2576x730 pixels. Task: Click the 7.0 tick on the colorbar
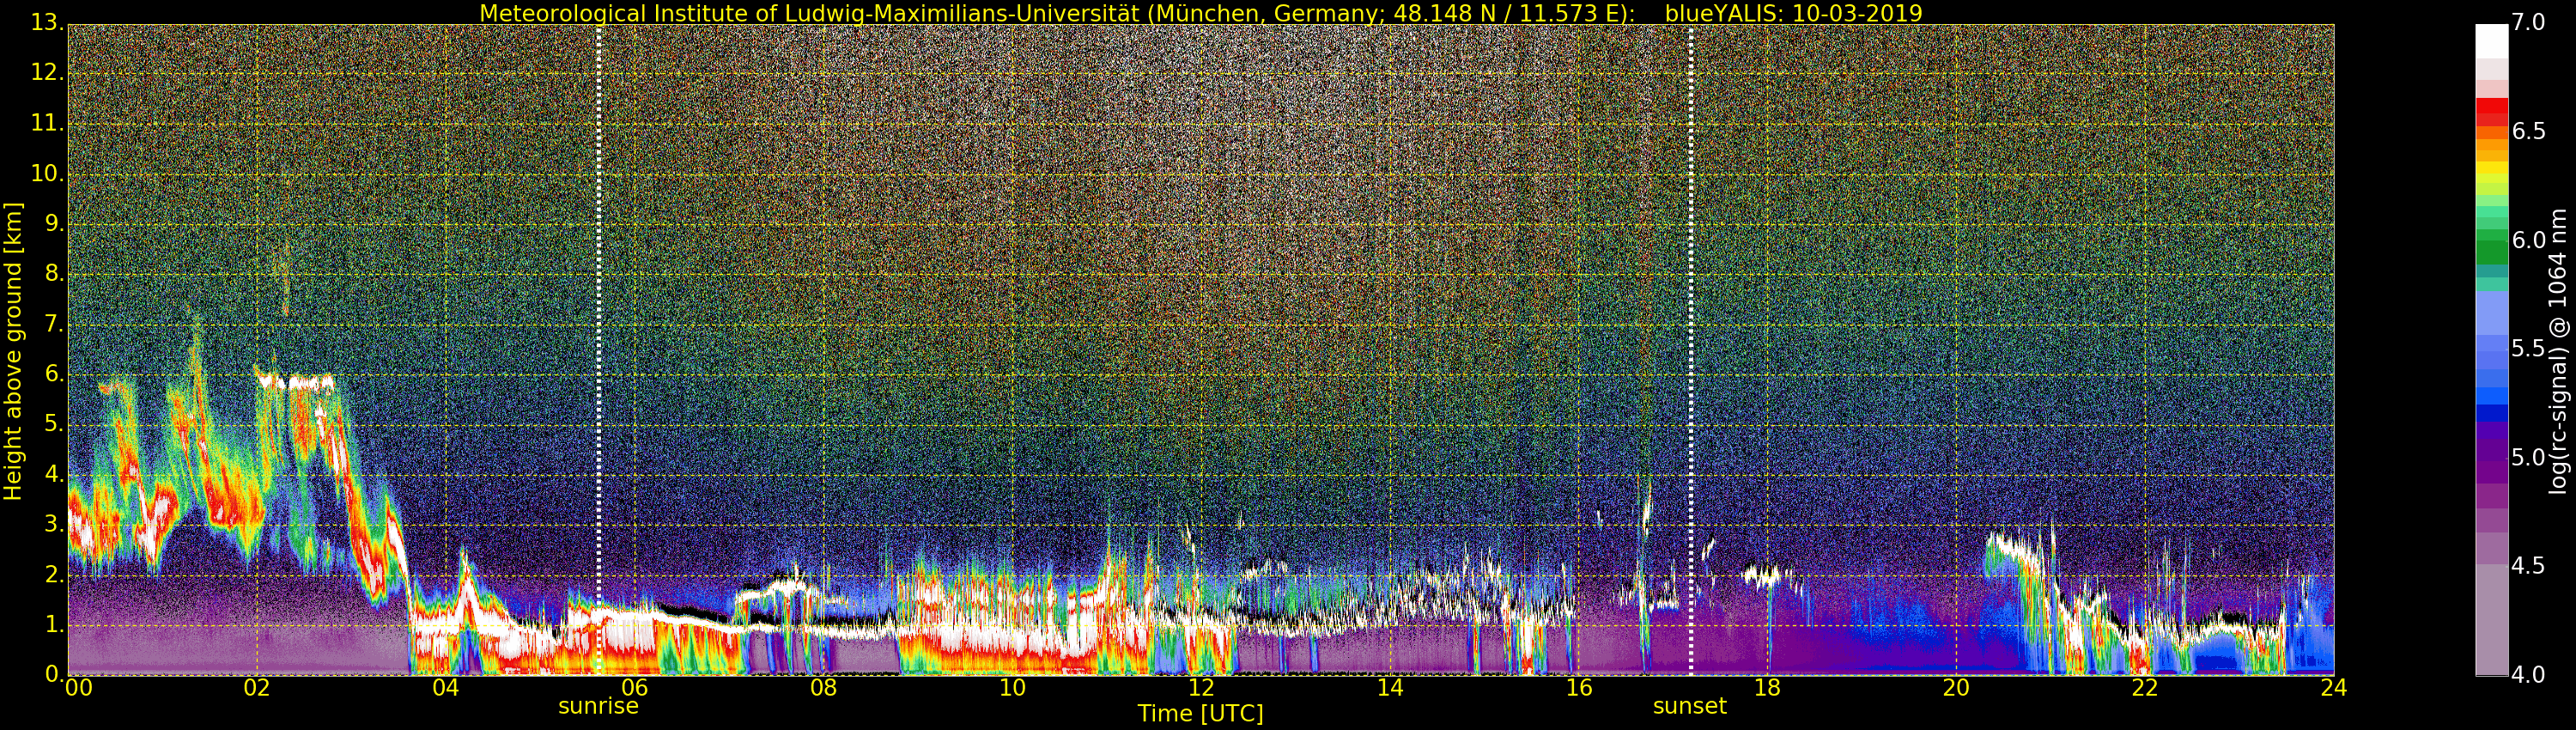tap(2528, 23)
